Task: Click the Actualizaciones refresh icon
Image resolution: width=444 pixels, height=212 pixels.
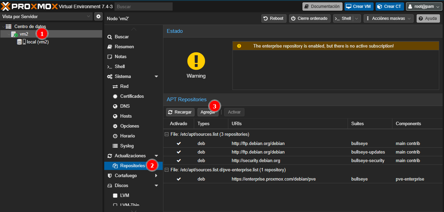Action: coord(110,156)
